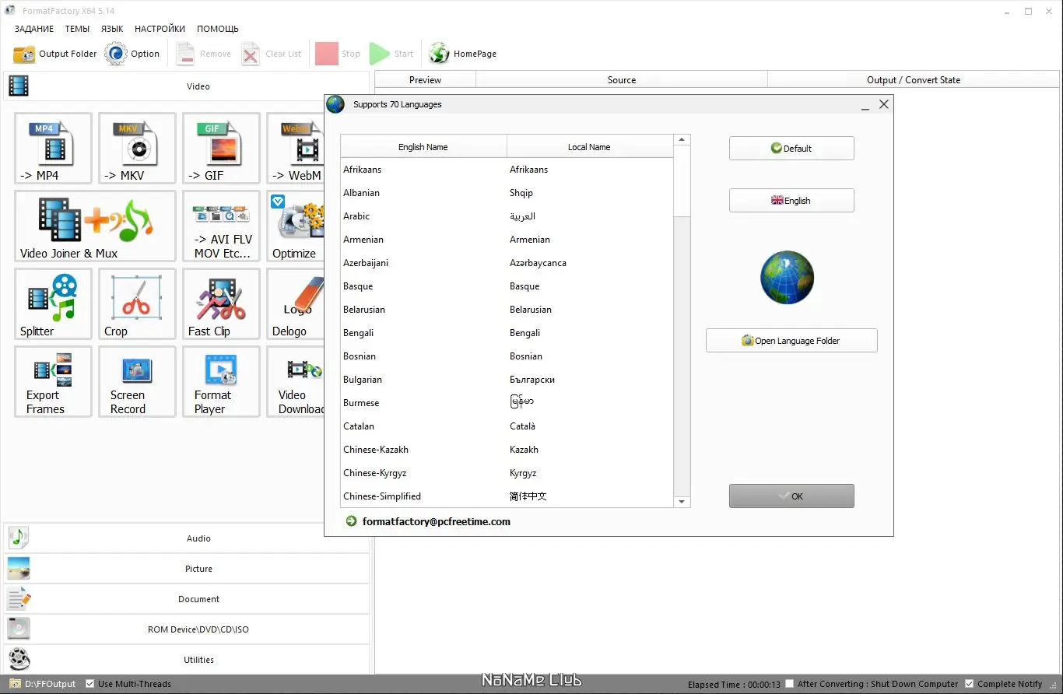This screenshot has height=694, width=1063.
Task: Select the Burmese language row
Action: (x=507, y=403)
